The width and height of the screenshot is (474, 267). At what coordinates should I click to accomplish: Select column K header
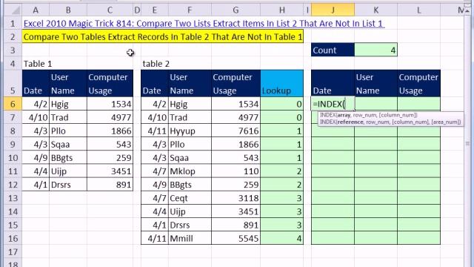coord(376,10)
